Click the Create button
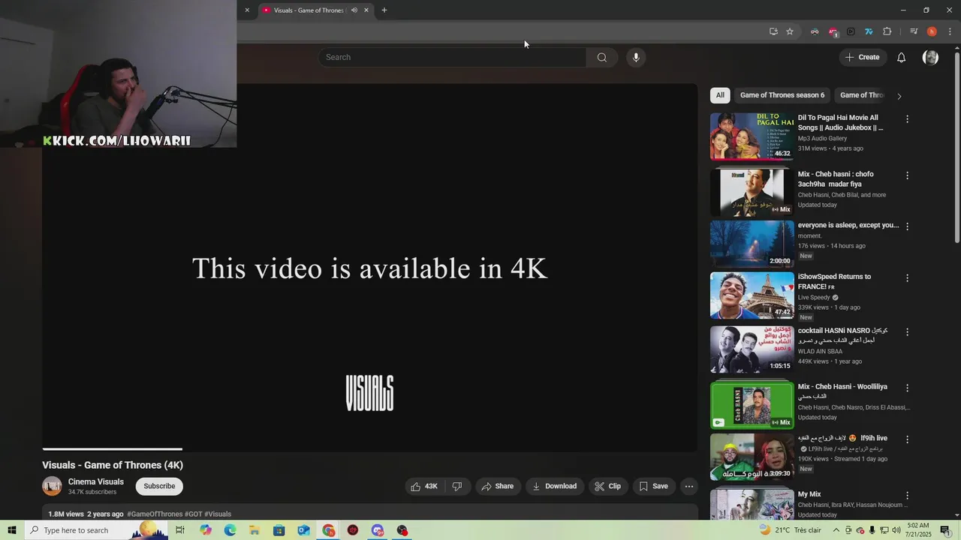 (x=862, y=58)
